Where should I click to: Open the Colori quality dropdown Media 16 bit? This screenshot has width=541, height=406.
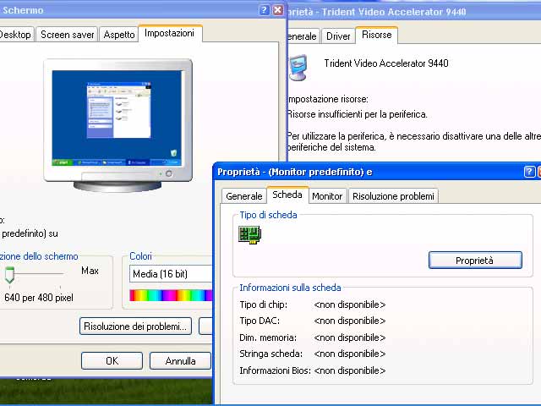click(x=171, y=274)
